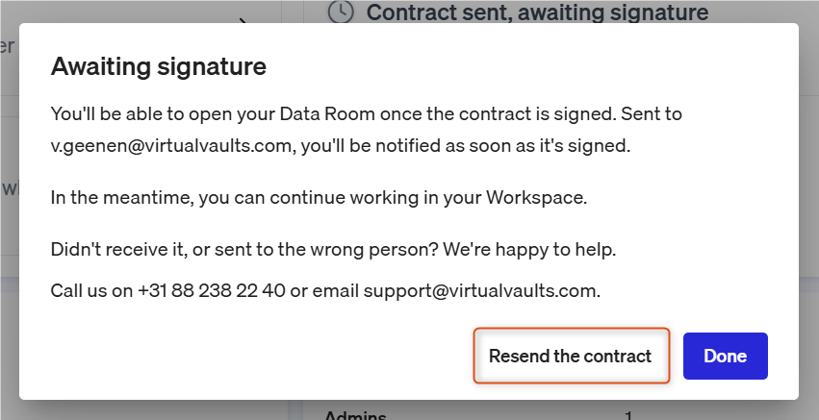The width and height of the screenshot is (819, 420).
Task: Click the v.geenen@virtualvaults.com email address
Action: tap(170, 145)
